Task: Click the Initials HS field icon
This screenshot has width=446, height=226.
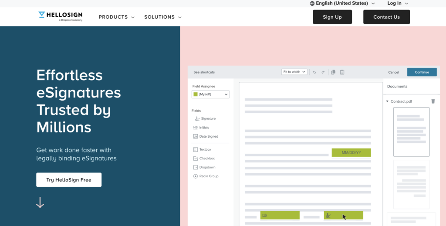Action: pyautogui.click(x=196, y=127)
